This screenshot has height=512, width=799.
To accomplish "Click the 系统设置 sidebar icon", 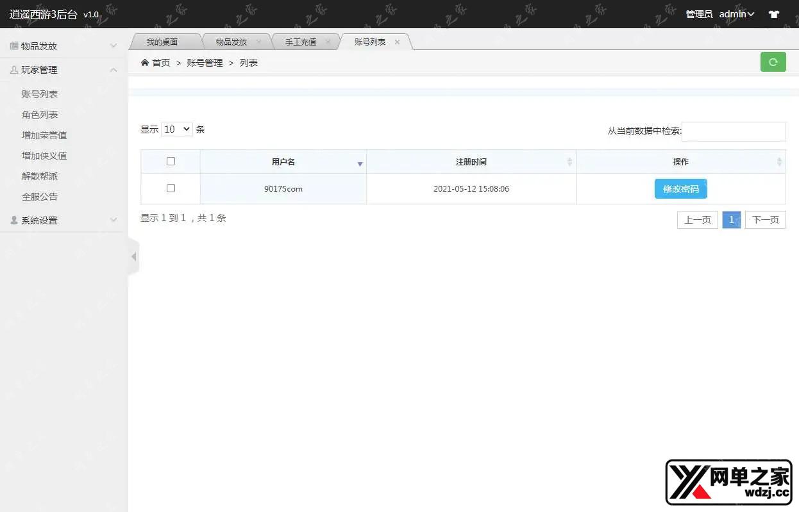I will [14, 220].
